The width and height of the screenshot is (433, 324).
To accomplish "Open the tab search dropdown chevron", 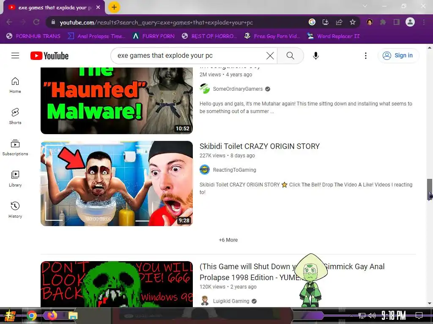I will click(365, 6).
